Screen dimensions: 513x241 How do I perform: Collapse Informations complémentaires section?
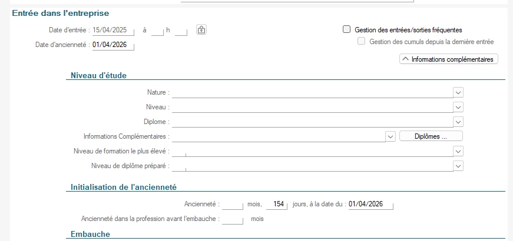(449, 59)
